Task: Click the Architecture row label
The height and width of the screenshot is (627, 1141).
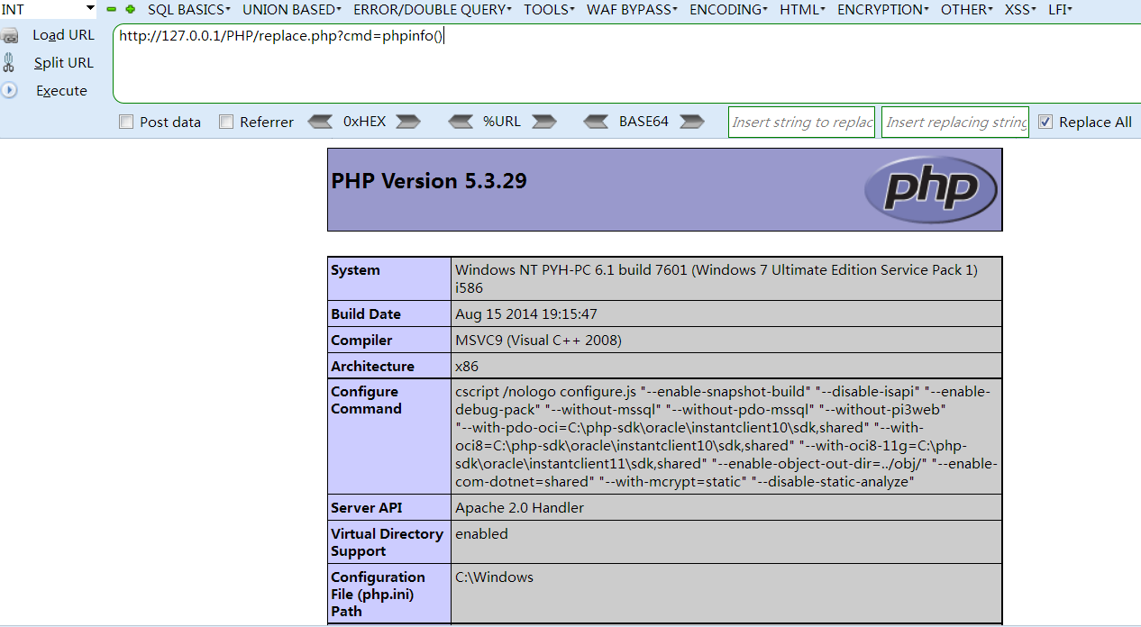Action: point(372,367)
